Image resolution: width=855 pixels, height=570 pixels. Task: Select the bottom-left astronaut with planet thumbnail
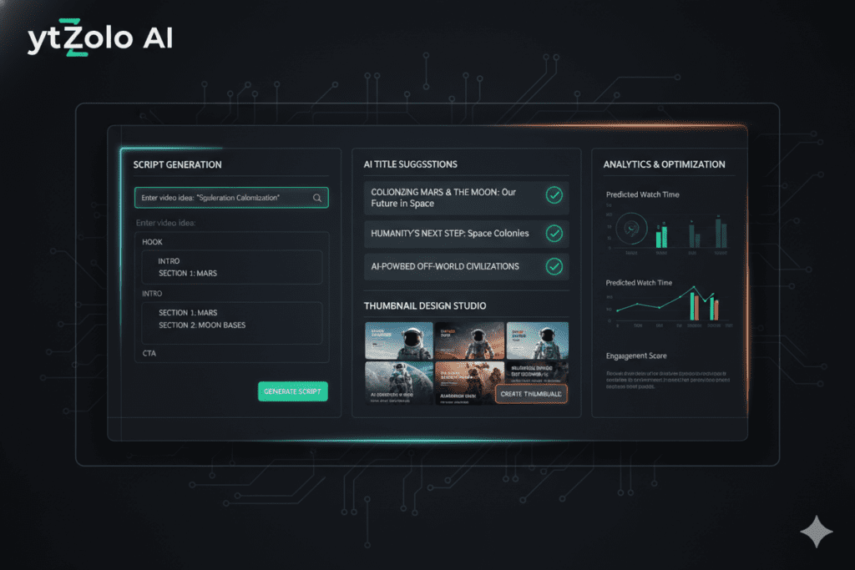(x=399, y=383)
